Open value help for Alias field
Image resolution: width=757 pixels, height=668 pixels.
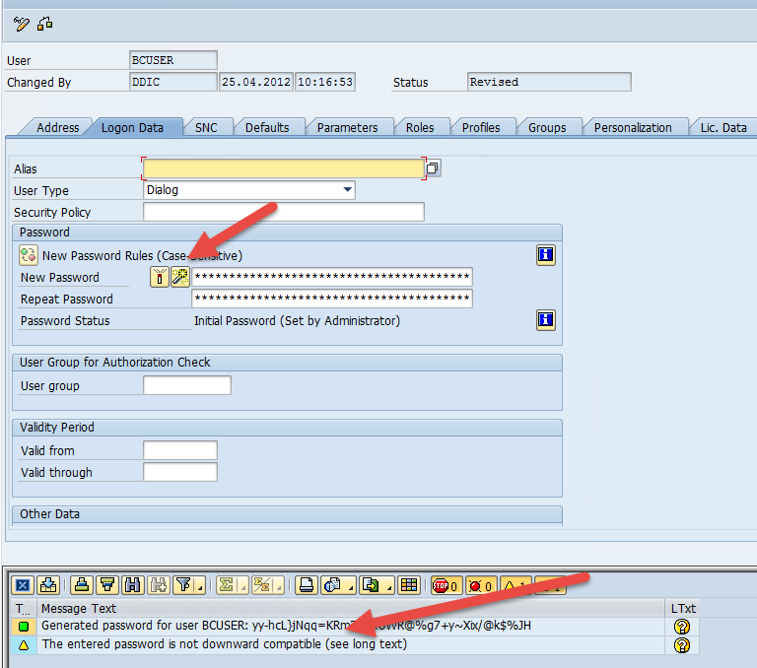tap(434, 168)
